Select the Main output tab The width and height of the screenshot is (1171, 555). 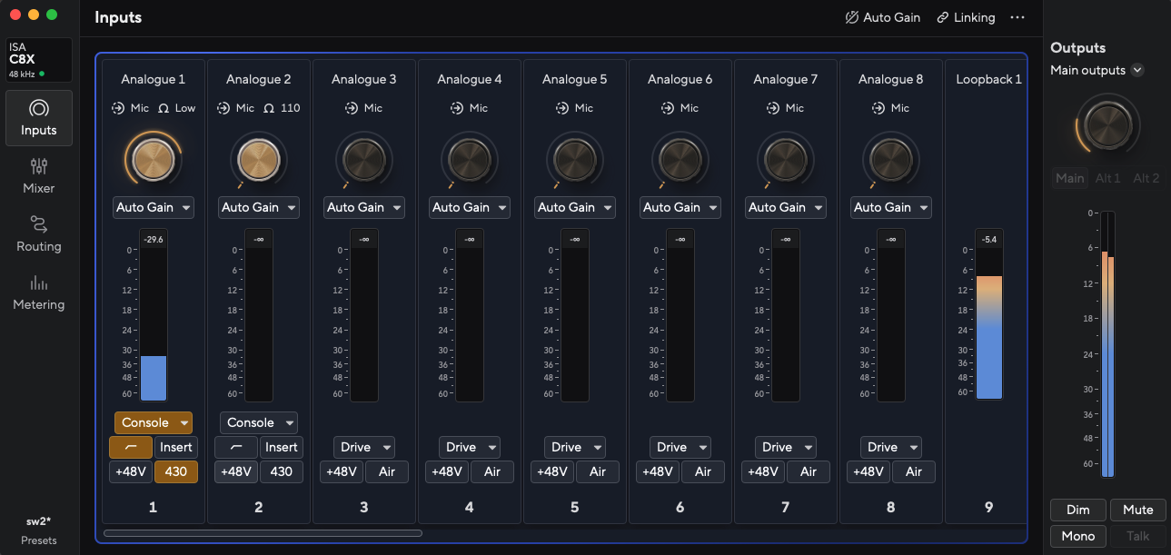click(x=1069, y=178)
